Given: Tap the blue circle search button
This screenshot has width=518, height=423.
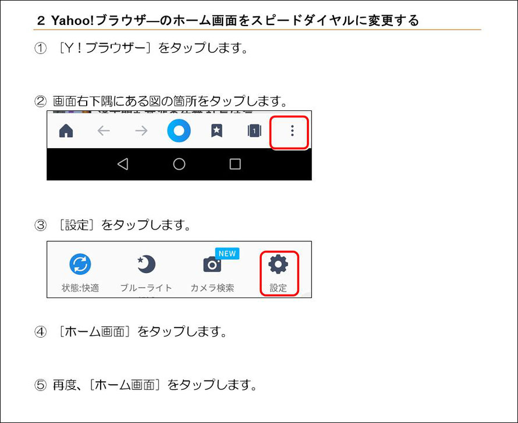Looking at the screenshot, I should click(x=179, y=131).
